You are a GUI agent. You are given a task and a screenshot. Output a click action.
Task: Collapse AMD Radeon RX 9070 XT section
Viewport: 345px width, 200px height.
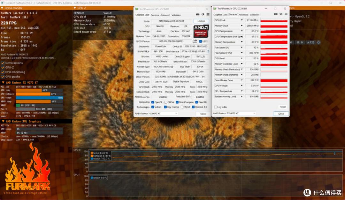(x=3, y=83)
